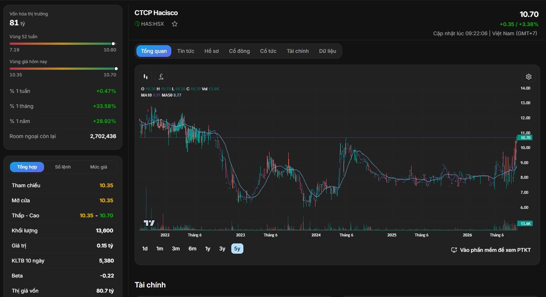Set chart range to 6m

pos(192,249)
